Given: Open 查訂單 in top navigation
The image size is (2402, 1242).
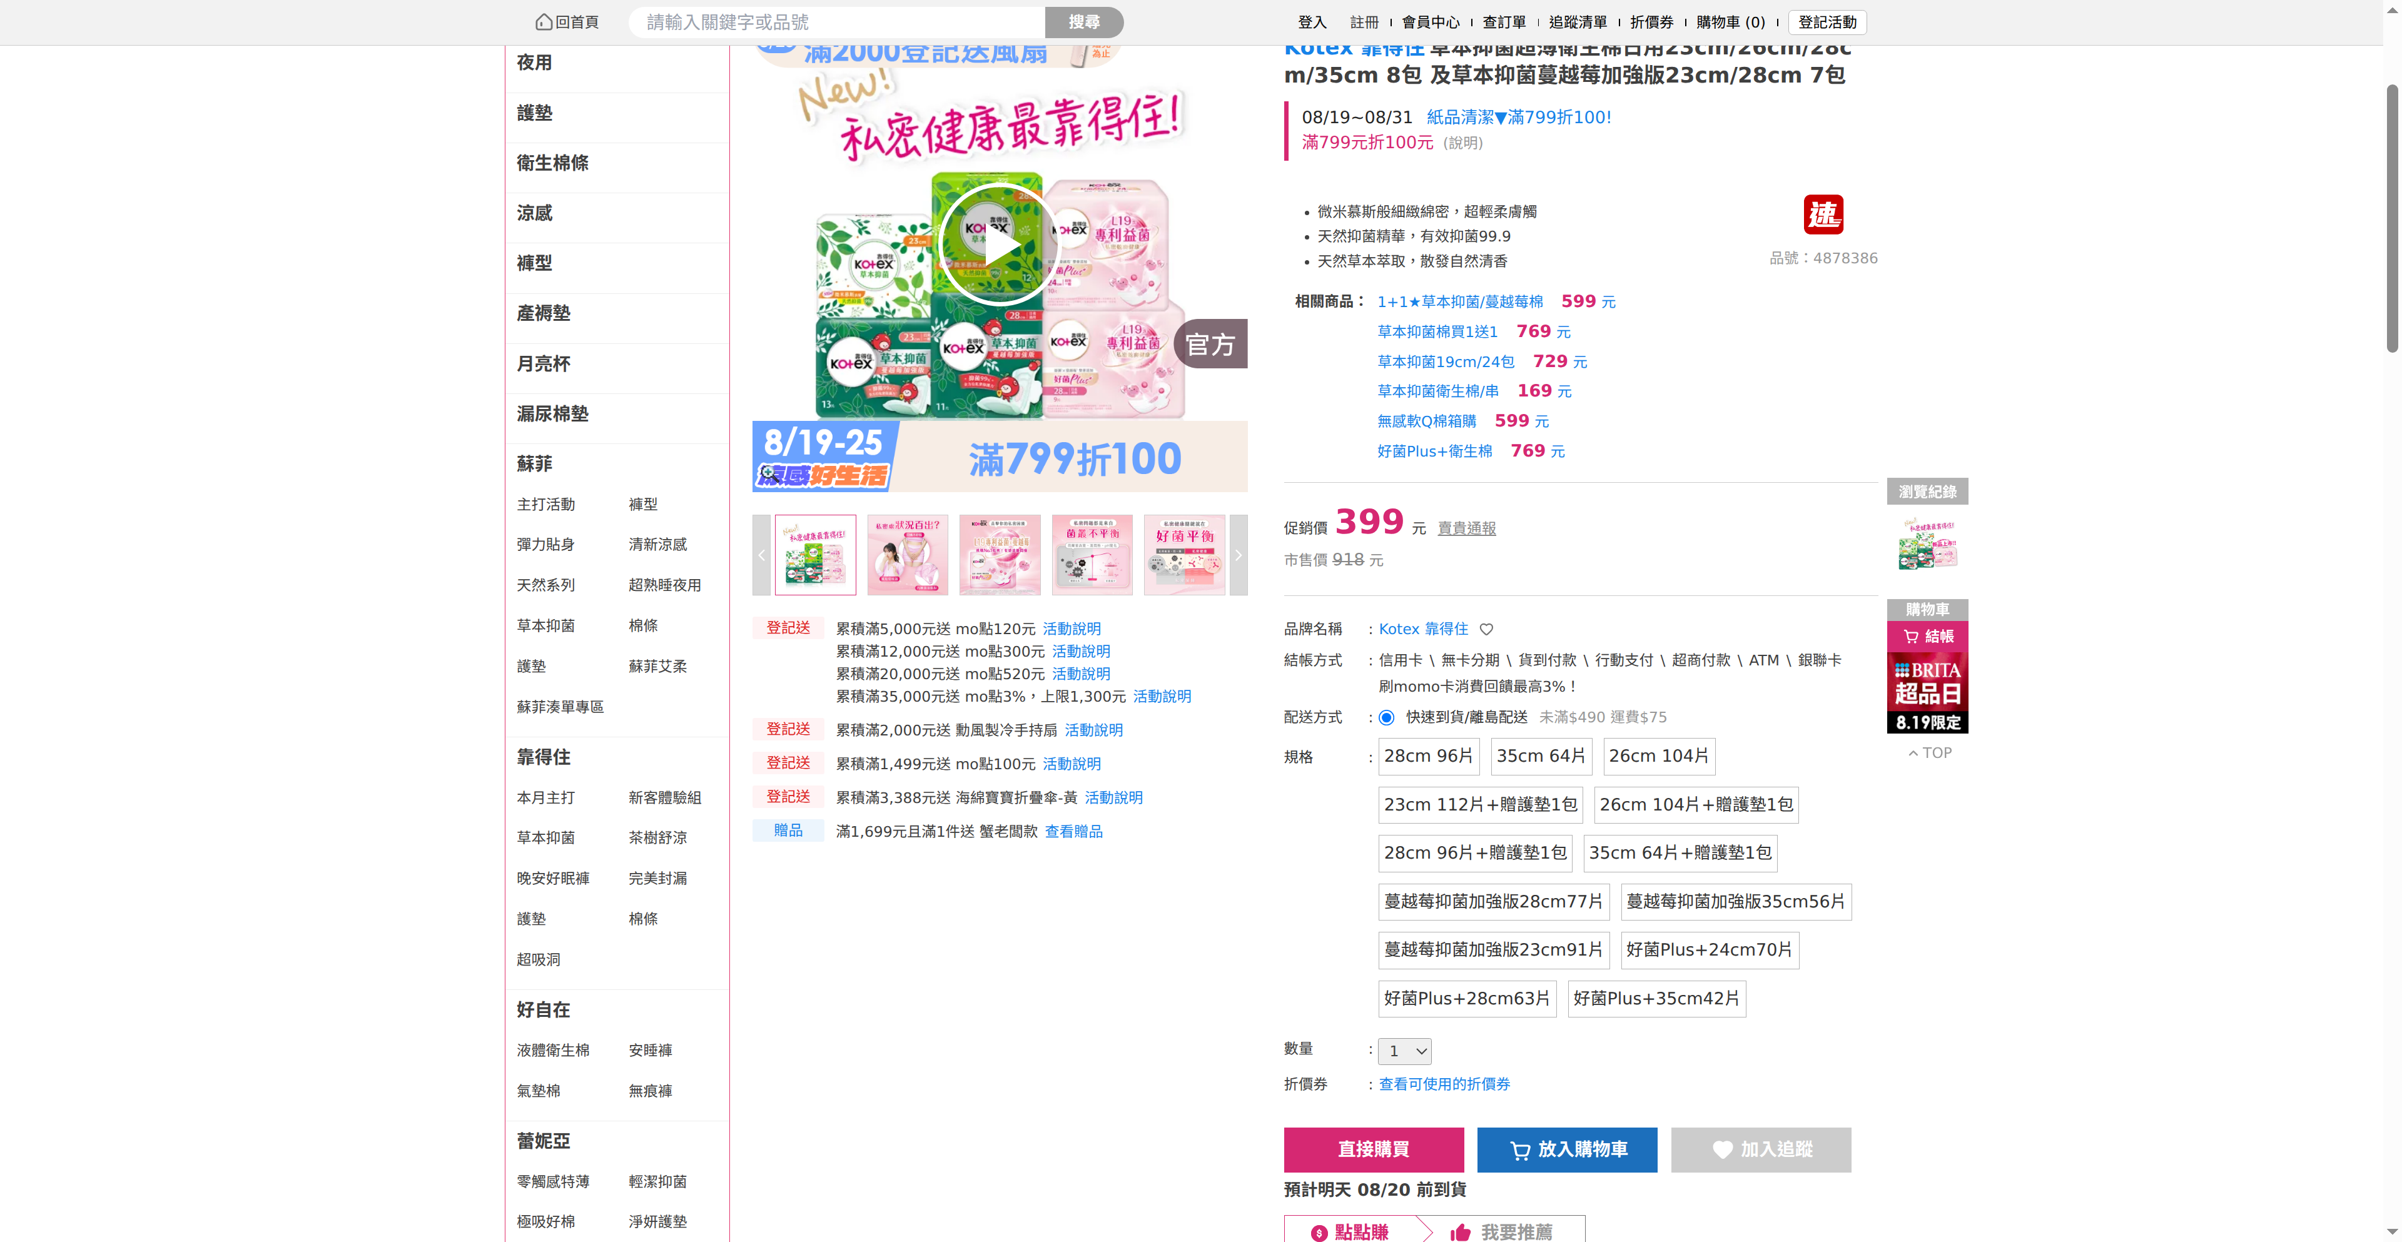Looking at the screenshot, I should coord(1504,23).
